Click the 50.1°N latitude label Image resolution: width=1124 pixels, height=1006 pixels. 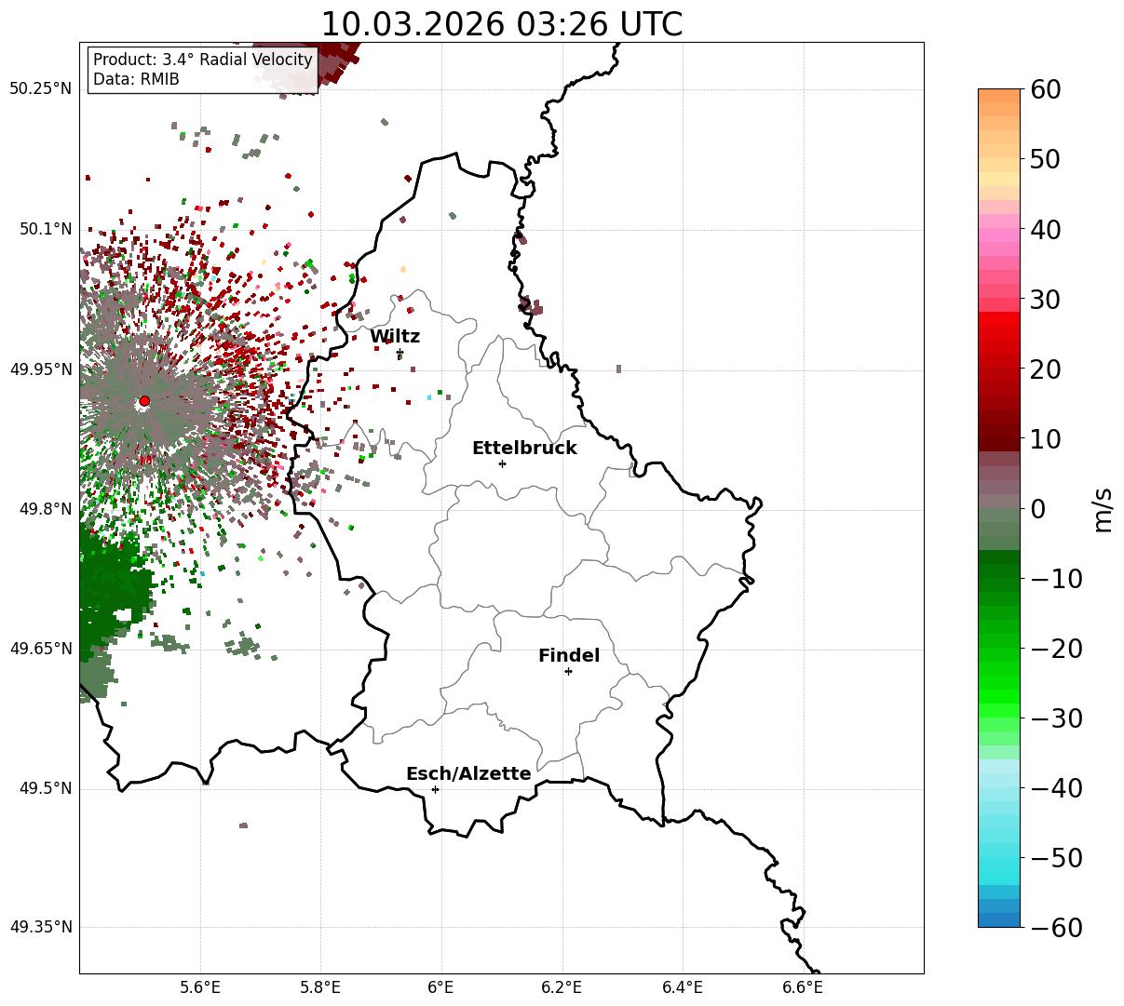click(x=45, y=229)
